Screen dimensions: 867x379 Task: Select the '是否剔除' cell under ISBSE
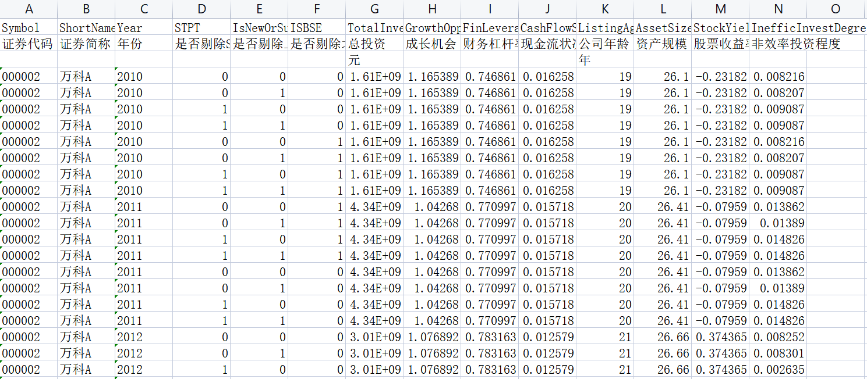317,44
